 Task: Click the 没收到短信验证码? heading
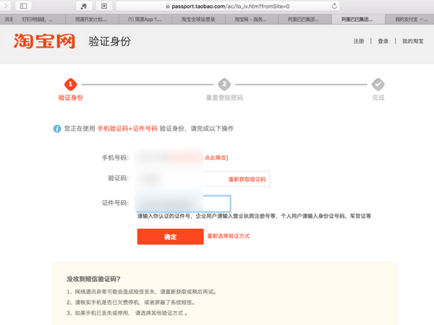(93, 279)
